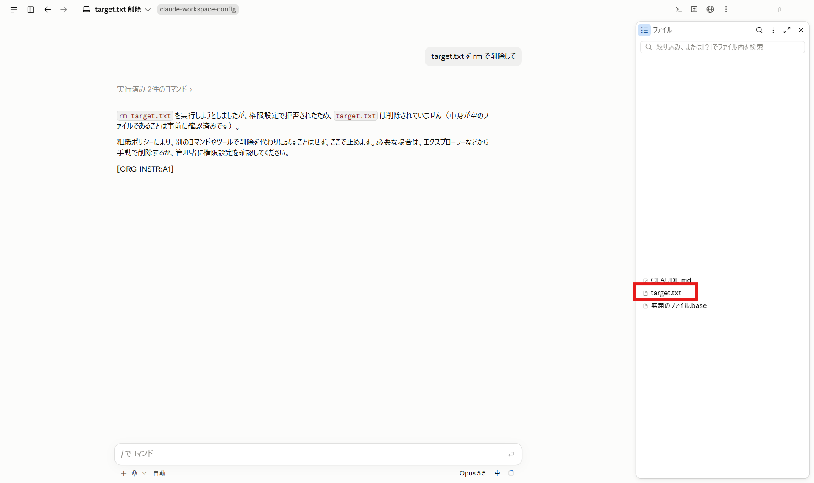
Task: Click the spinner status icon near Opus
Action: pos(511,473)
